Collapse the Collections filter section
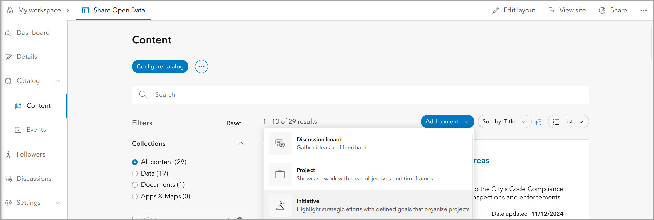Screen dimensions: 654x220 [241, 144]
